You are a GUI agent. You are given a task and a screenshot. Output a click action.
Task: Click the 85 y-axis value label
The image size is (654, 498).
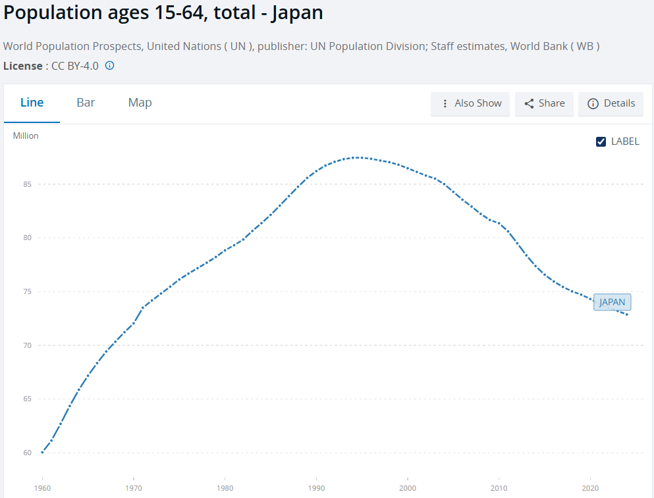point(28,184)
